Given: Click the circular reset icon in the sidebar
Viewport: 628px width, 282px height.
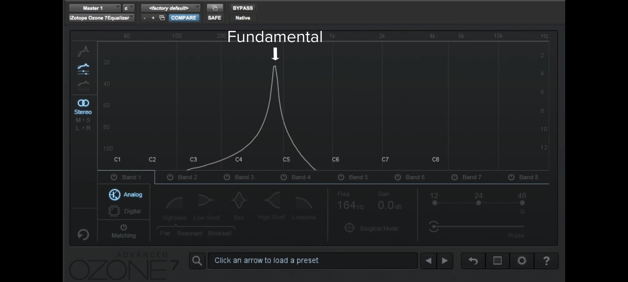Looking at the screenshot, I should (83, 235).
